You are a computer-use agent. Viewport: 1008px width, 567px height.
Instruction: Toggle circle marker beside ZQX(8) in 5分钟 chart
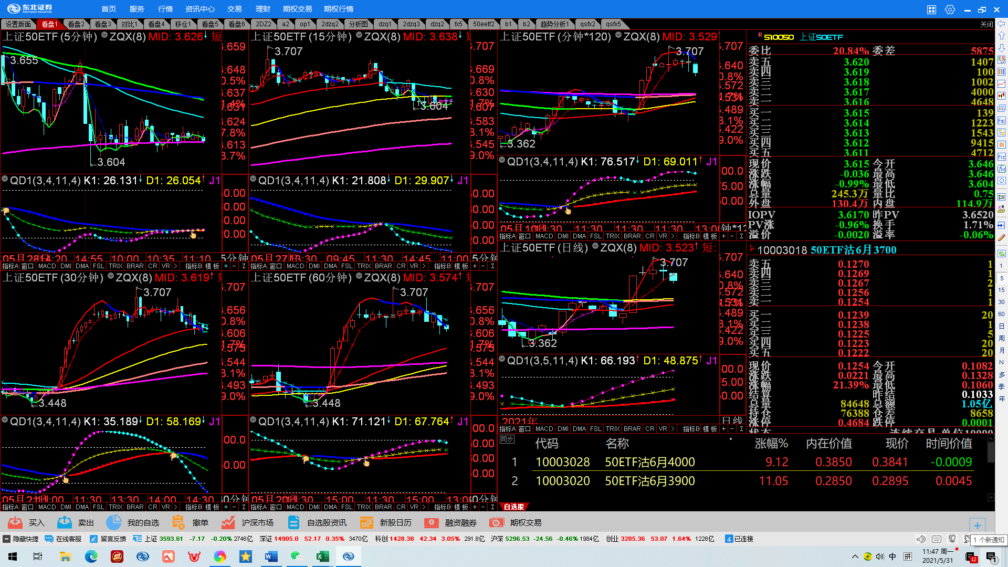104,35
